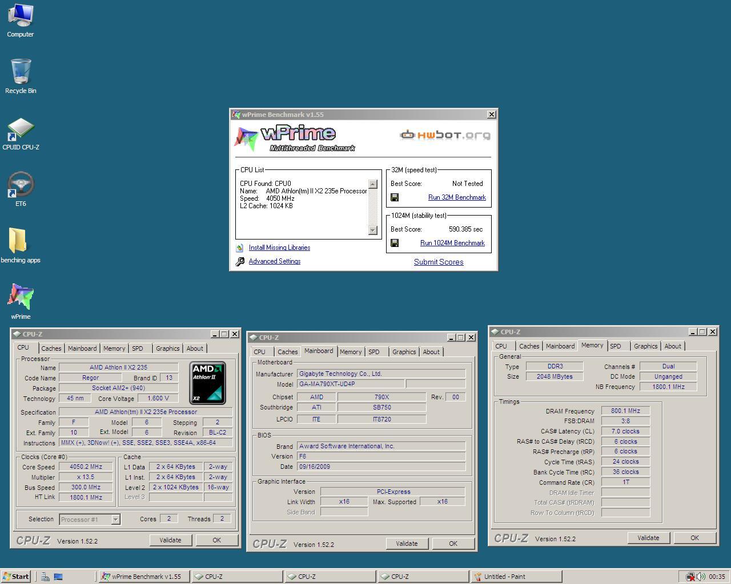Image resolution: width=731 pixels, height=584 pixels.
Task: Click the AMD Athlon II processor logo
Action: 207,383
